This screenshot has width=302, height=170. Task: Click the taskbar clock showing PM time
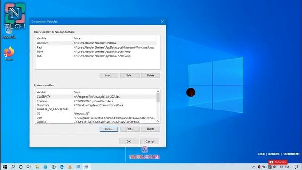click(284, 167)
